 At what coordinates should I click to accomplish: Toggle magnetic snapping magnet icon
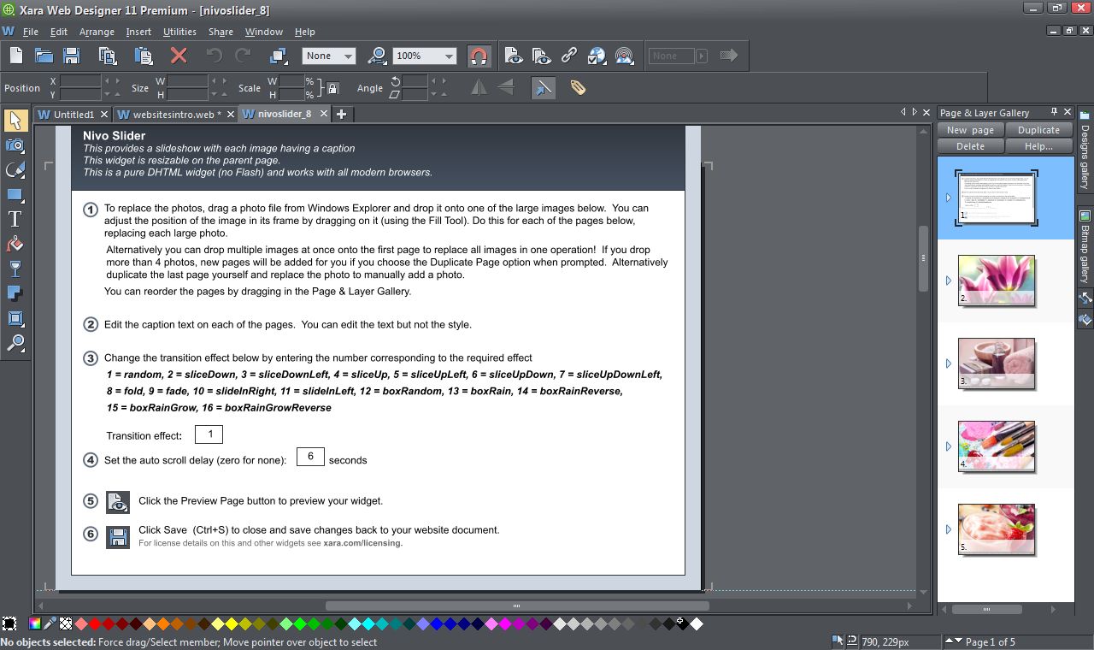pos(479,56)
